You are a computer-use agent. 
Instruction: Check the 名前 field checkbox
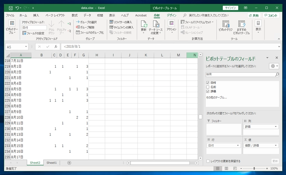[208, 87]
